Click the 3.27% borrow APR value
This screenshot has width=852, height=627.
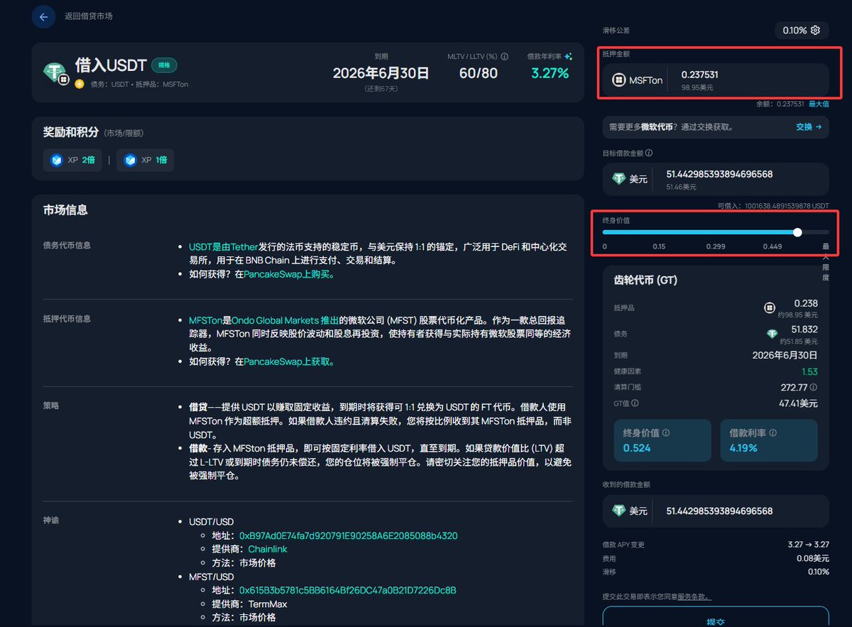550,72
